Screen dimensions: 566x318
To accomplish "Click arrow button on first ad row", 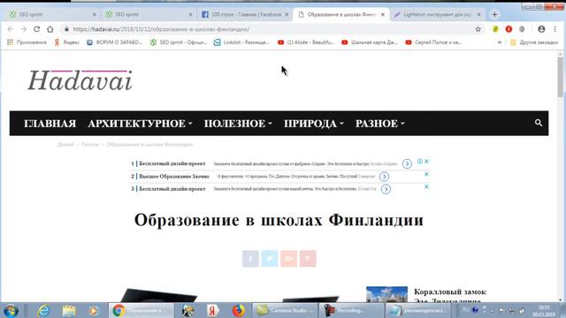I will tap(407, 163).
